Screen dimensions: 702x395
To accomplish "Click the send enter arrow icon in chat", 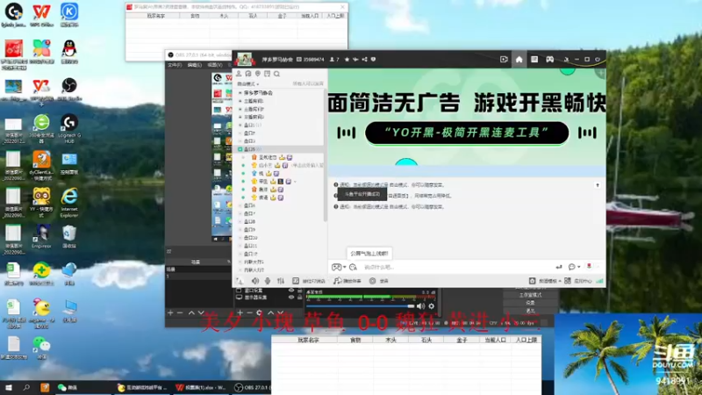I will (559, 267).
